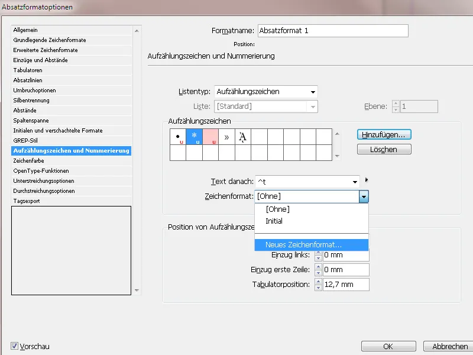Open the OpenType-Funktionen category

pos(71,170)
